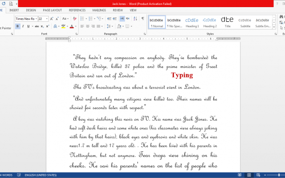Justify the paragraph text
Screen dimensions: 285x178
(x=98, y=27)
